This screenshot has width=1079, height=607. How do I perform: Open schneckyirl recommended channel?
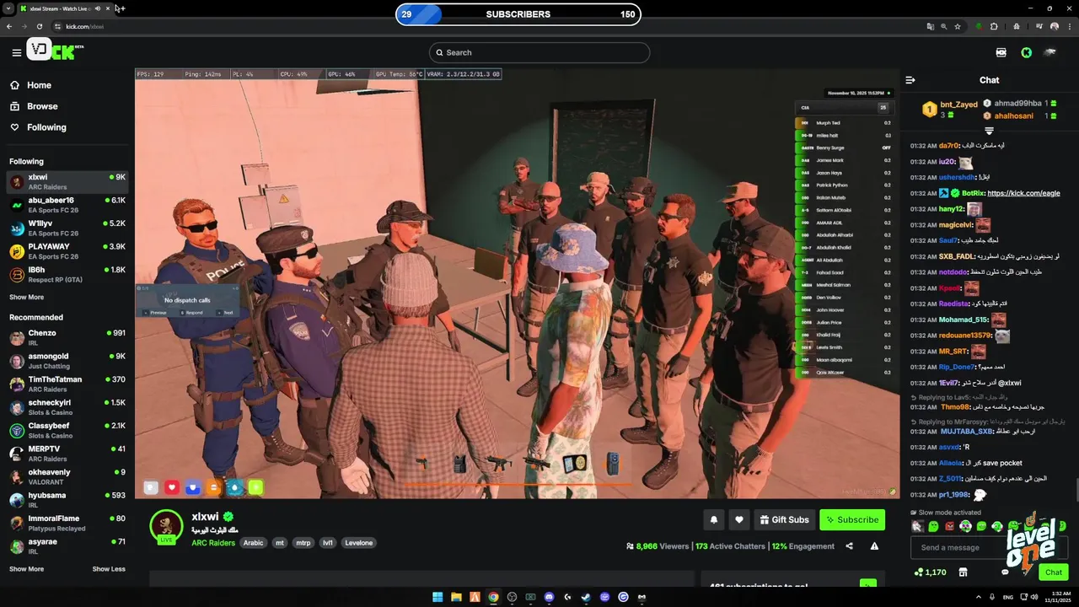click(x=67, y=407)
